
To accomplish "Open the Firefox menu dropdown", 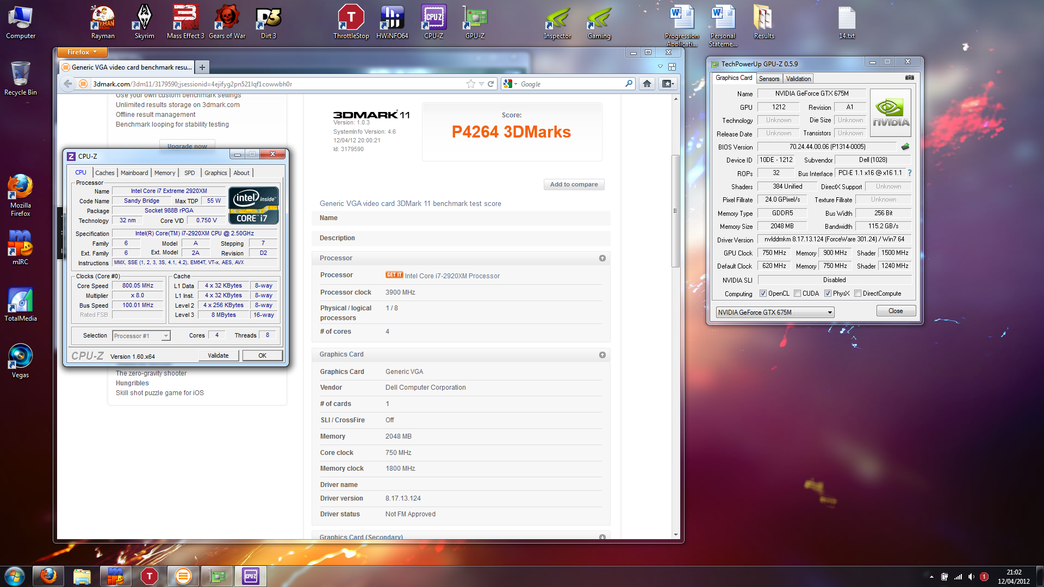I will (82, 52).
